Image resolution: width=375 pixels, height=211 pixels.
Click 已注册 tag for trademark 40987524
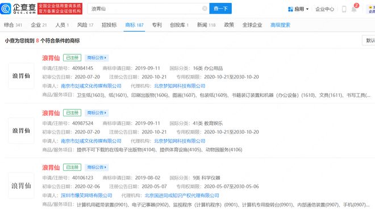pyautogui.click(x=72, y=113)
